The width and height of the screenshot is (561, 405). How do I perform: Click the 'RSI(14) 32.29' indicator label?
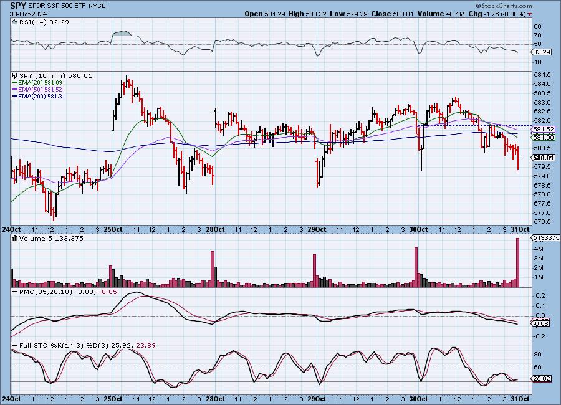(x=44, y=22)
